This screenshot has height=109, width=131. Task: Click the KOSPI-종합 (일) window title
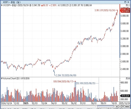12,2
